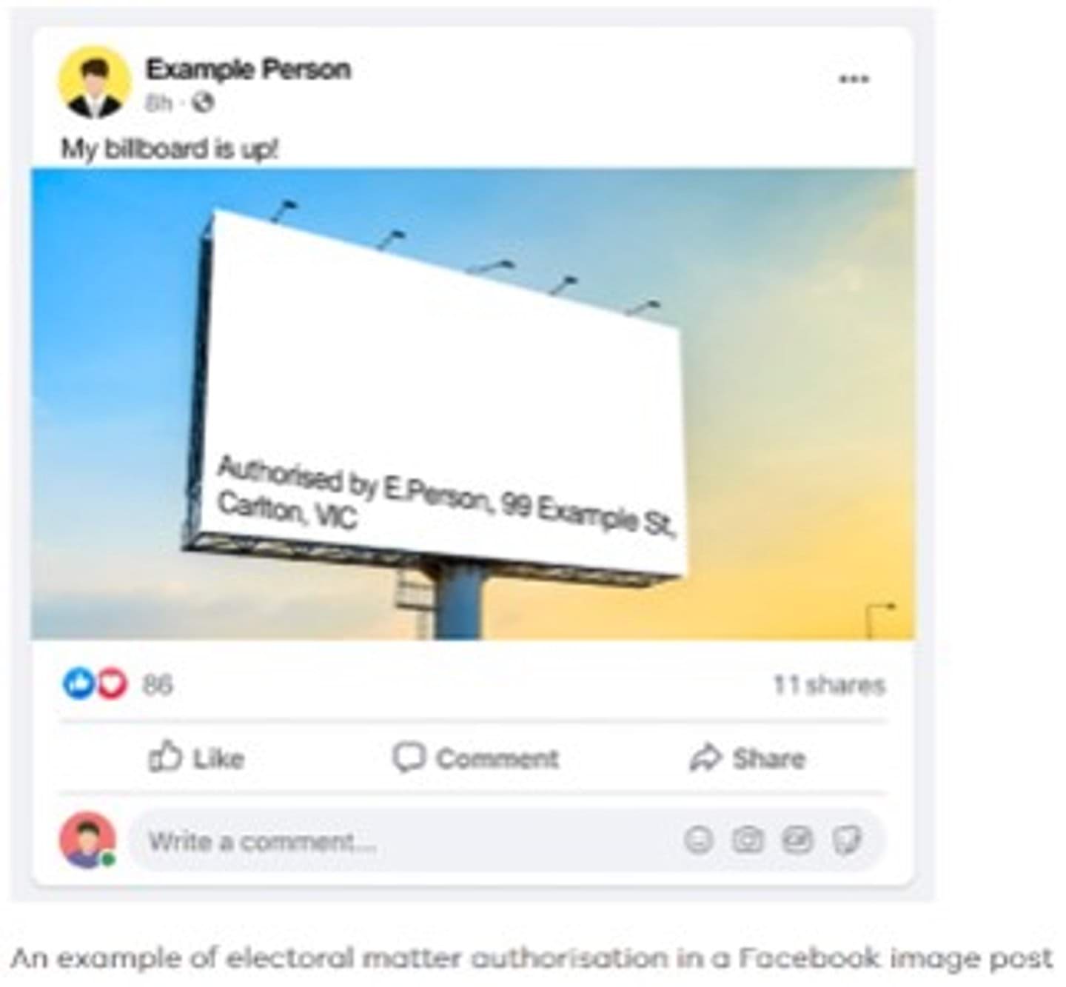Like the post with Like button
This screenshot has width=1066, height=987.
[196, 757]
